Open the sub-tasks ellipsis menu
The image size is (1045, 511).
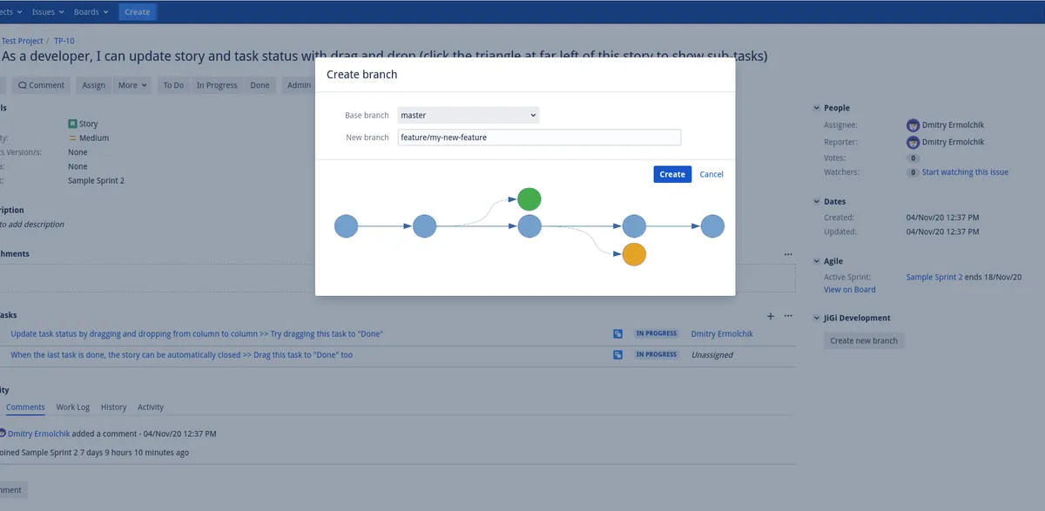[788, 316]
